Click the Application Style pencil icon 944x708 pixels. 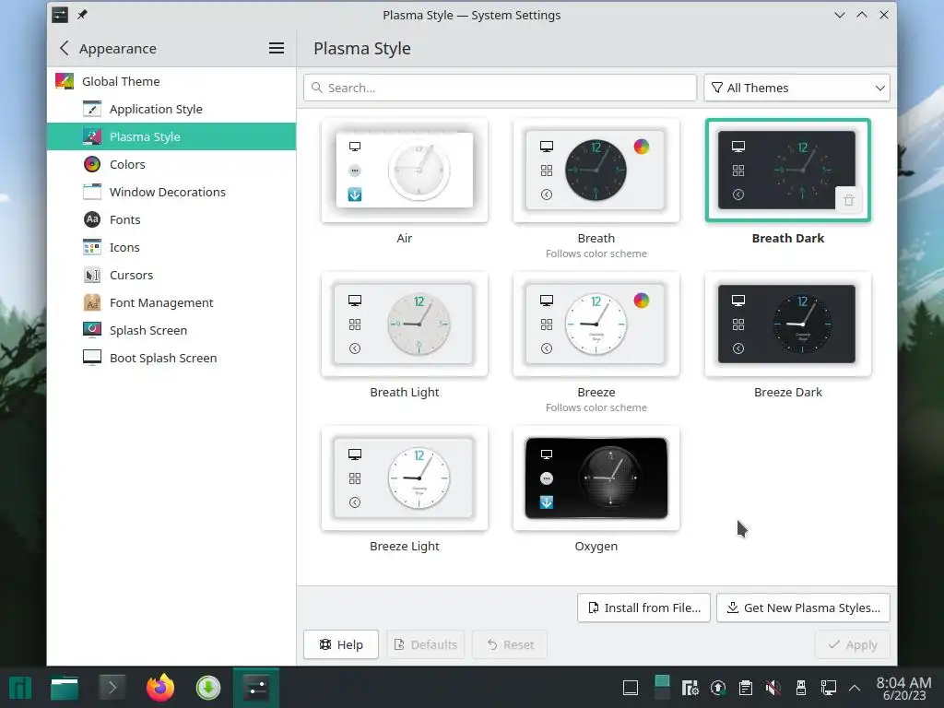(x=92, y=109)
